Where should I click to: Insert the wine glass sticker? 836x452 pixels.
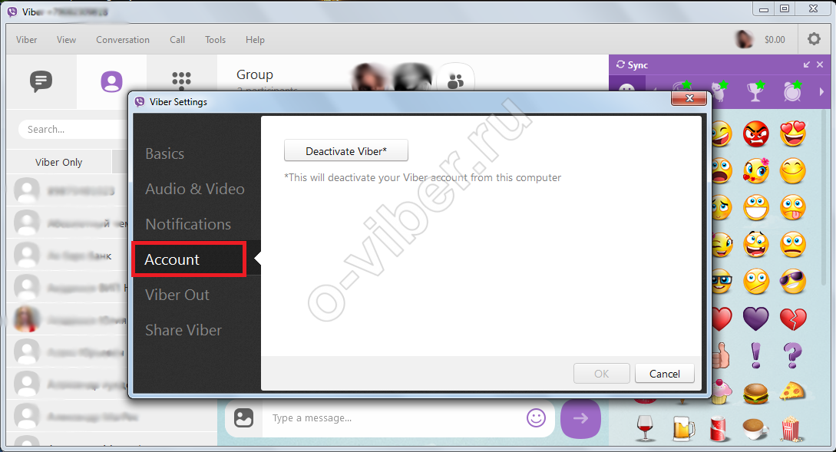click(645, 428)
